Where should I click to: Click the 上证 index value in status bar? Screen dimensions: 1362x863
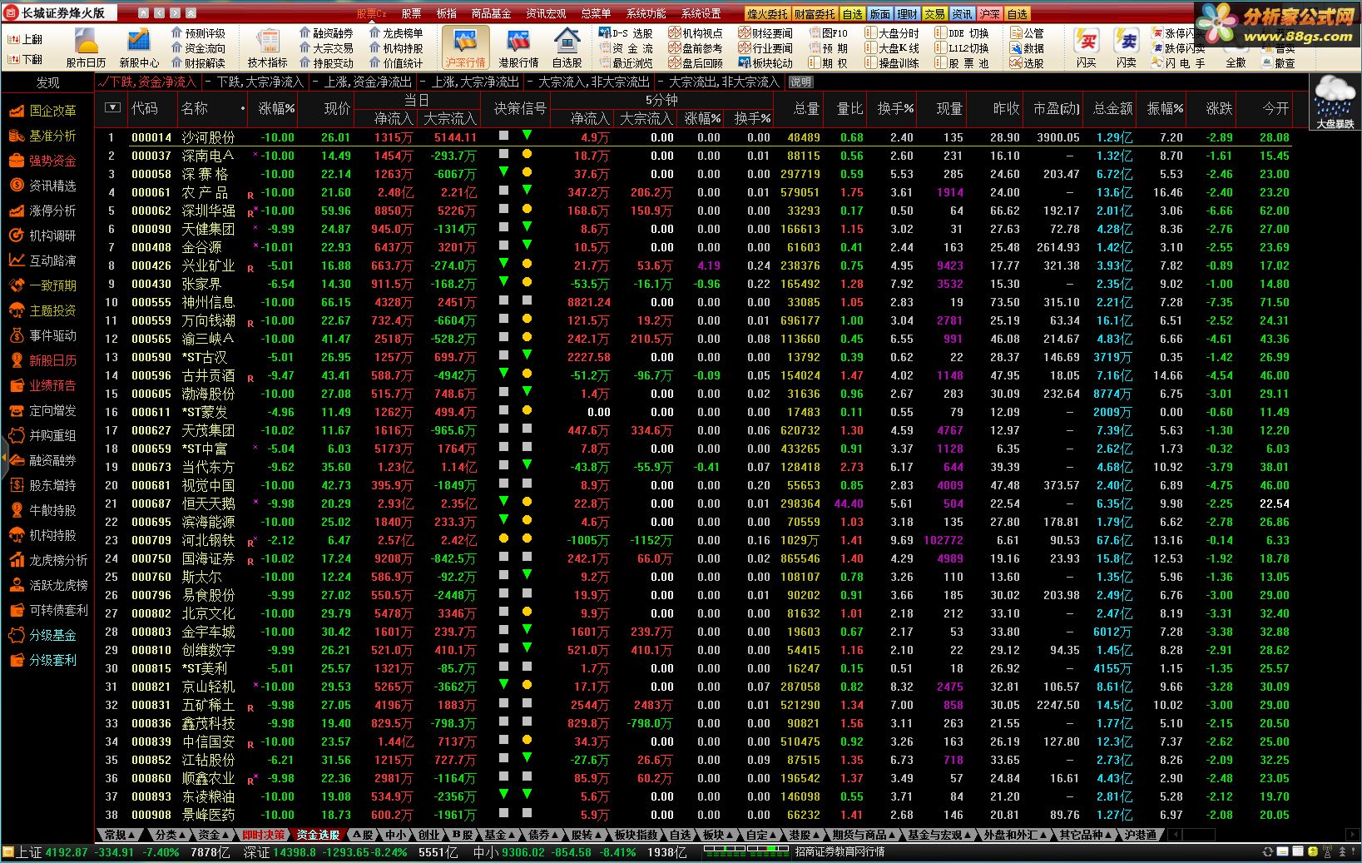point(67,852)
